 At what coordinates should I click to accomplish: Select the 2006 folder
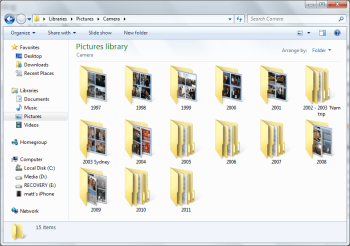pyautogui.click(x=231, y=142)
